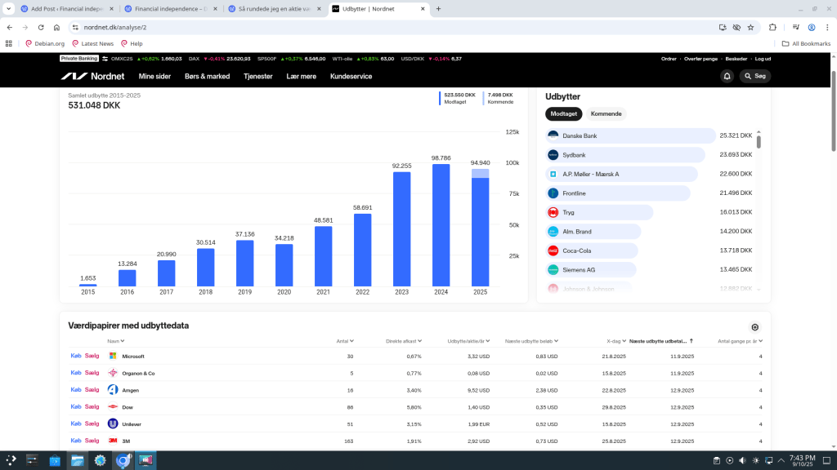Click Sælg for Unilever
Viewport: 837px width, 470px height.
[92, 423]
